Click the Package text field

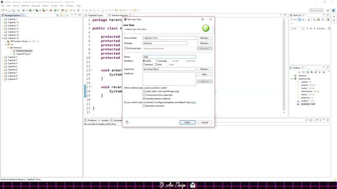[165, 43]
